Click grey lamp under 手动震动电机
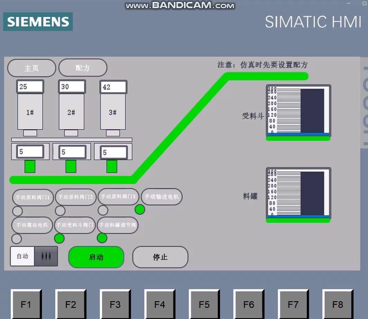This screenshot has height=319, width=368. click(17, 239)
